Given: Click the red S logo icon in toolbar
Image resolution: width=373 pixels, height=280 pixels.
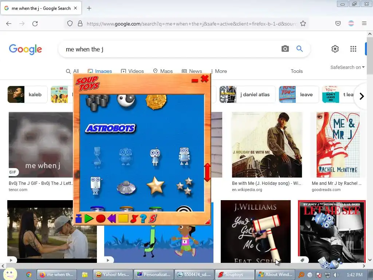Looking at the screenshot, I should coord(153,219).
